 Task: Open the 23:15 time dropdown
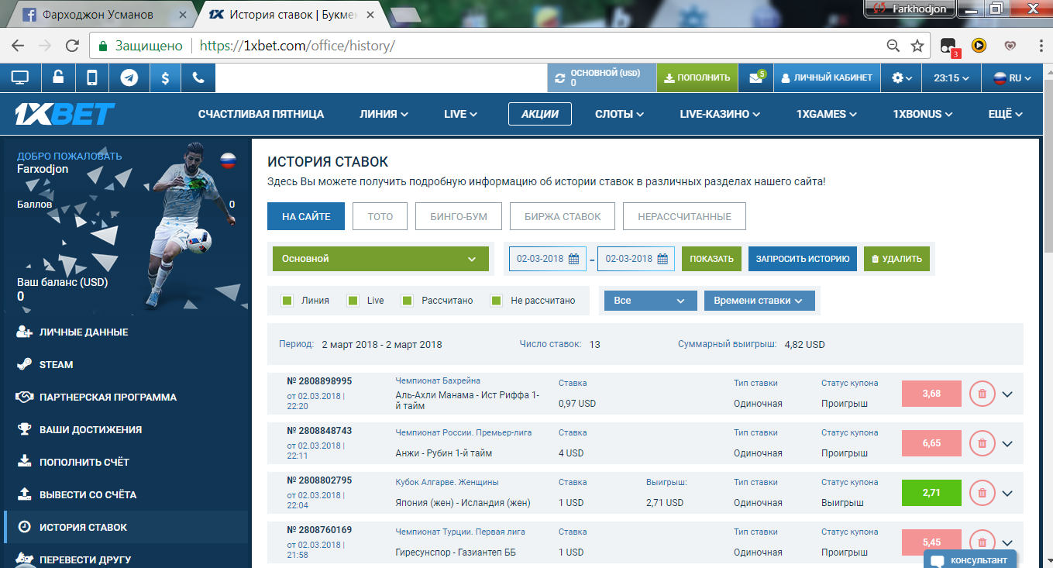[952, 77]
